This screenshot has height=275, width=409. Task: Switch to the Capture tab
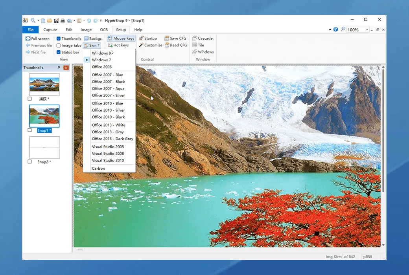click(x=50, y=29)
